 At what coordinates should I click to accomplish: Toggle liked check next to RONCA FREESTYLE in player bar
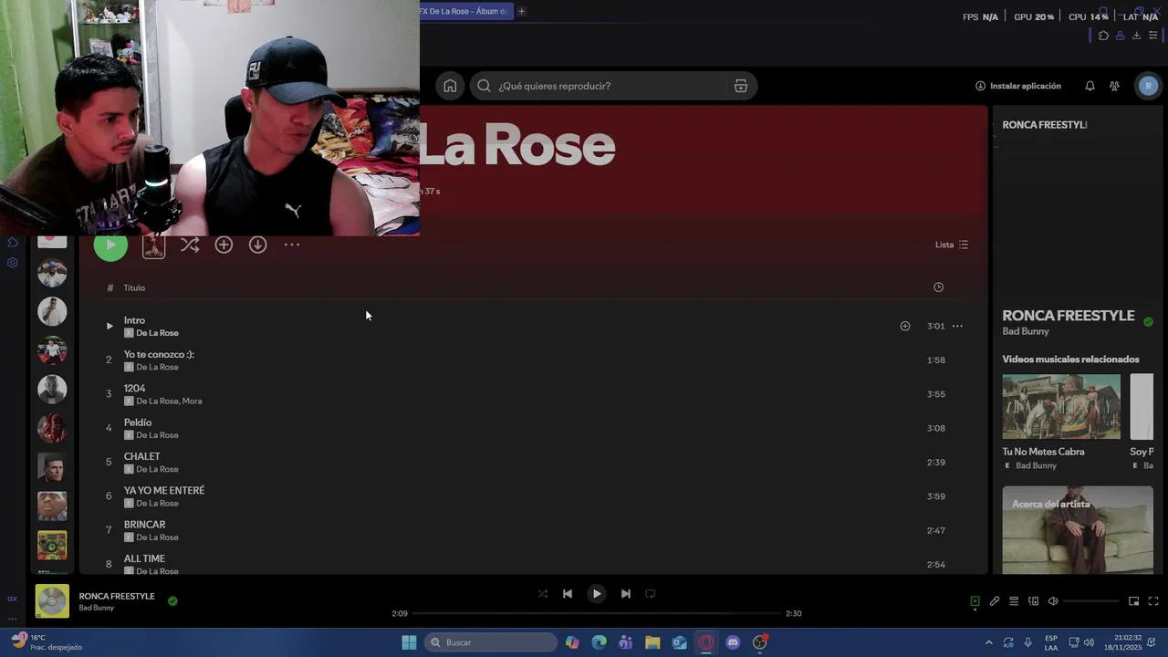pyautogui.click(x=172, y=601)
